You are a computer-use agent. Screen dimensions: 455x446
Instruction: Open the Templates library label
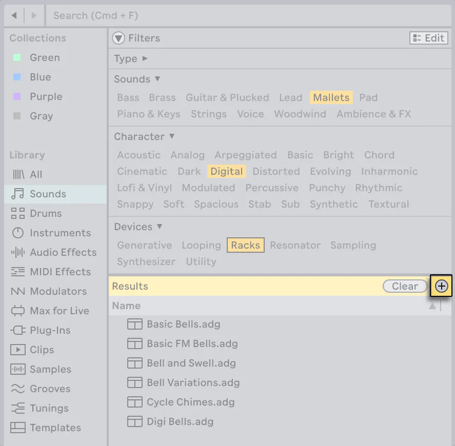point(55,428)
